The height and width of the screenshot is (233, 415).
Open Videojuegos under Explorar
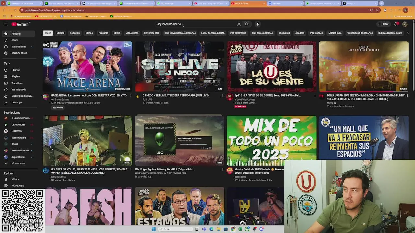[18, 186]
